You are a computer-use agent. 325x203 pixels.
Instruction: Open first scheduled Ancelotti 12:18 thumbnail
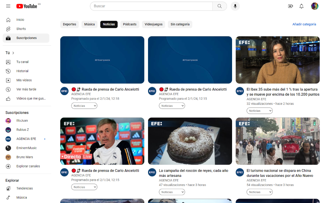pyautogui.click(x=102, y=60)
